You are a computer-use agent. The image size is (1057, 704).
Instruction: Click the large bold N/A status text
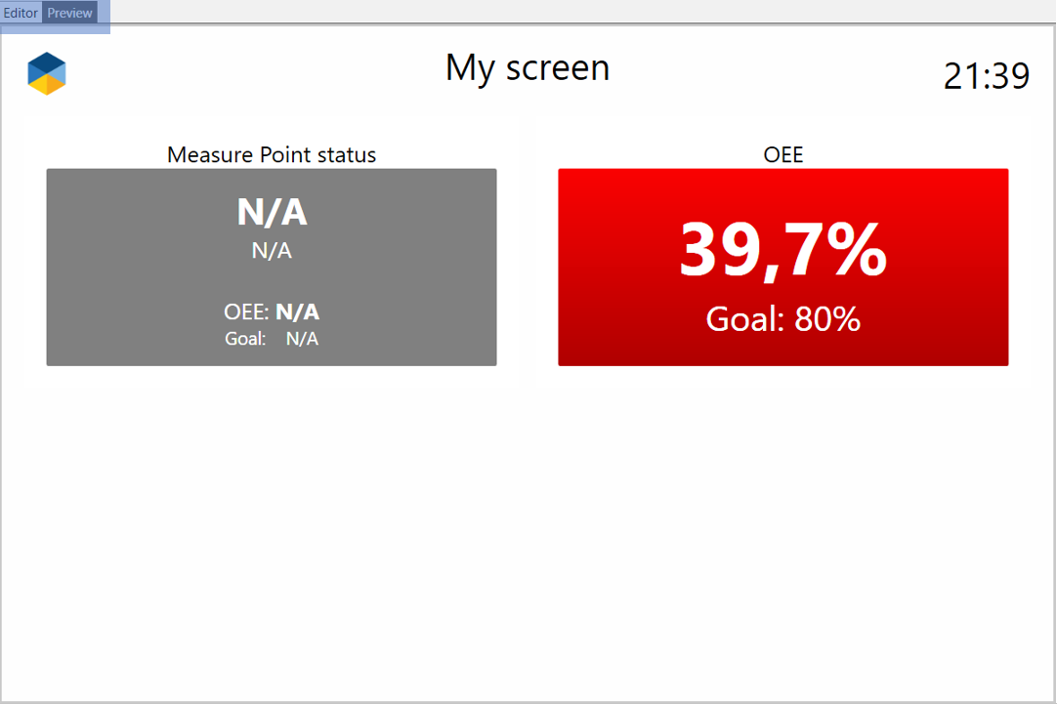pos(272,212)
